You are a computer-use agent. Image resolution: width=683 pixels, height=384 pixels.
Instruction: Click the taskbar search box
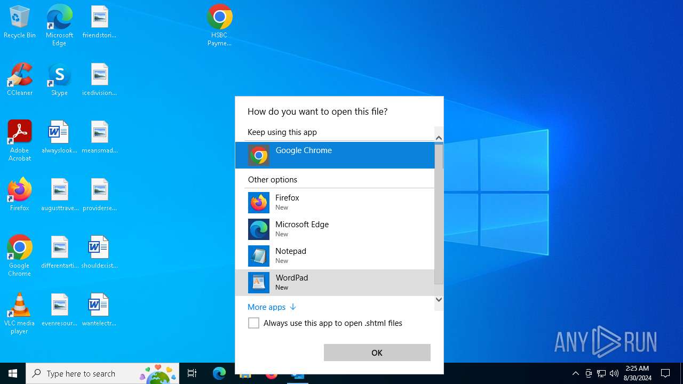click(x=103, y=373)
